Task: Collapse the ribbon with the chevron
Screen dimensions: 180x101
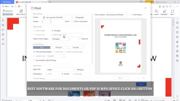Action: tap(177, 6)
